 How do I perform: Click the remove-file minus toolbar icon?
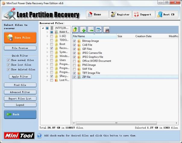click(91, 30)
